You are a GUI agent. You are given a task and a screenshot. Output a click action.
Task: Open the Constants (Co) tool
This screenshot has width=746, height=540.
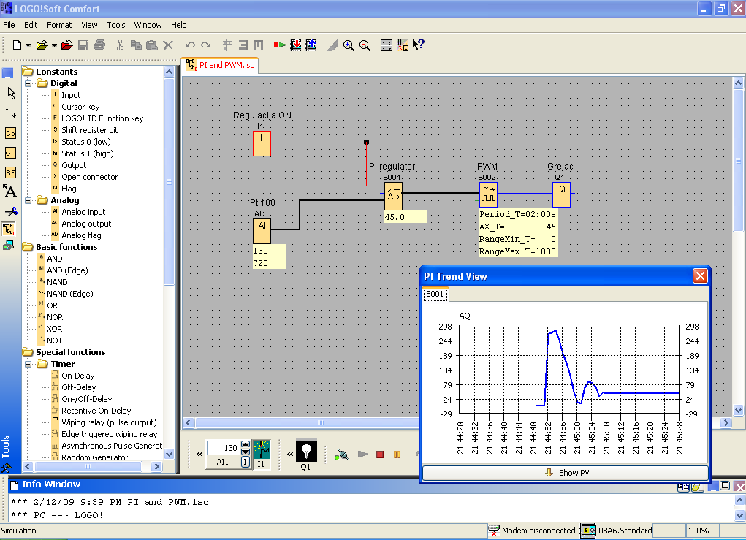10,133
